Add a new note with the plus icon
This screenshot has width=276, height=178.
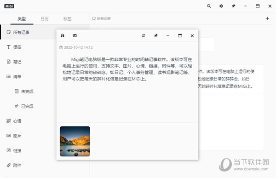[267, 18]
